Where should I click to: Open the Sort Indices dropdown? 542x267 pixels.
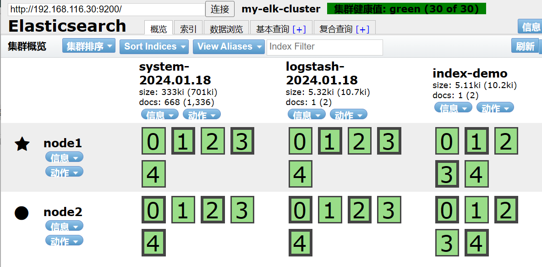(154, 46)
